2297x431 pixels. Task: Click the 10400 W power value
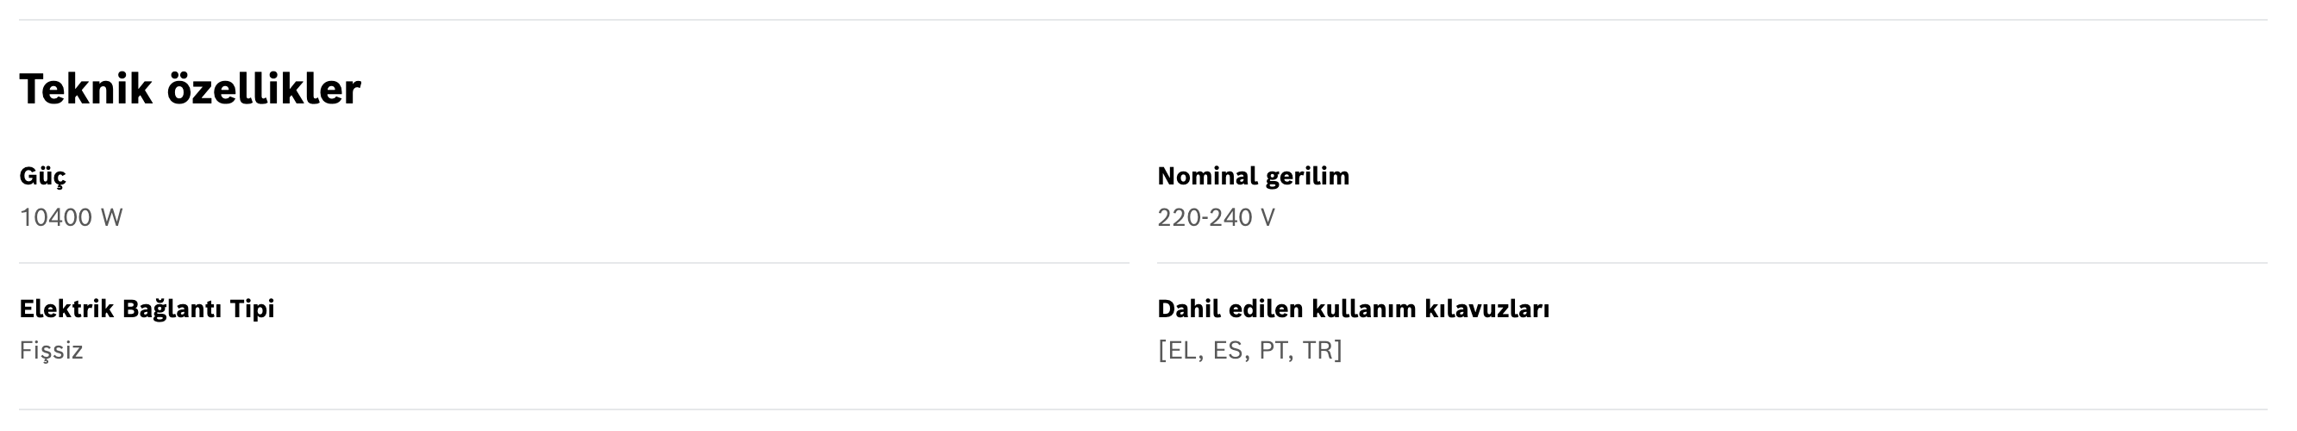[71, 218]
